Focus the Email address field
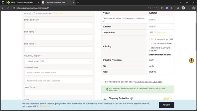The image size is (197, 111). coord(58,25)
